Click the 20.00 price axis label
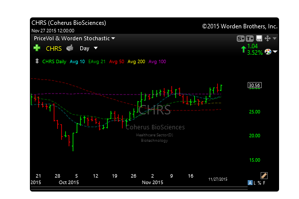The height and width of the screenshot is (199, 299). coord(255,136)
